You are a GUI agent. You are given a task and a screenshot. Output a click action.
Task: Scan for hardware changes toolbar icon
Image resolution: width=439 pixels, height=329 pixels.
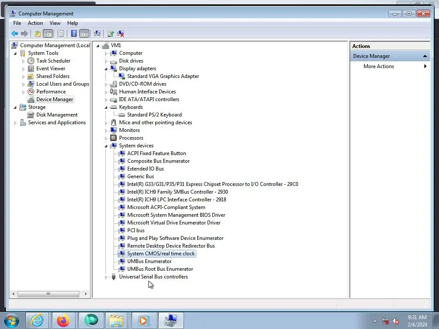pyautogui.click(x=97, y=34)
